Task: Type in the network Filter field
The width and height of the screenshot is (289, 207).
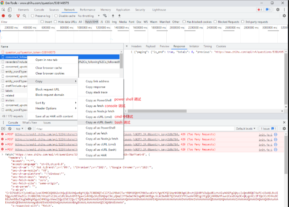Action: click(x=19, y=22)
